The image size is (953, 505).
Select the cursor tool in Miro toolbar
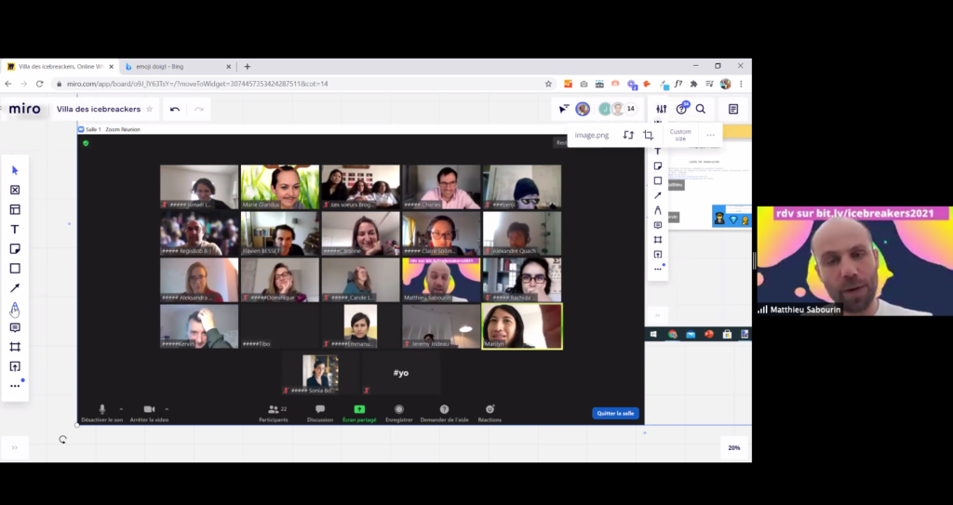tap(15, 170)
